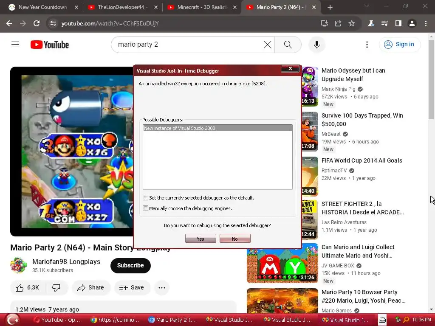Open STREET FIGHTER 2 la HISTORIA video

(362, 208)
